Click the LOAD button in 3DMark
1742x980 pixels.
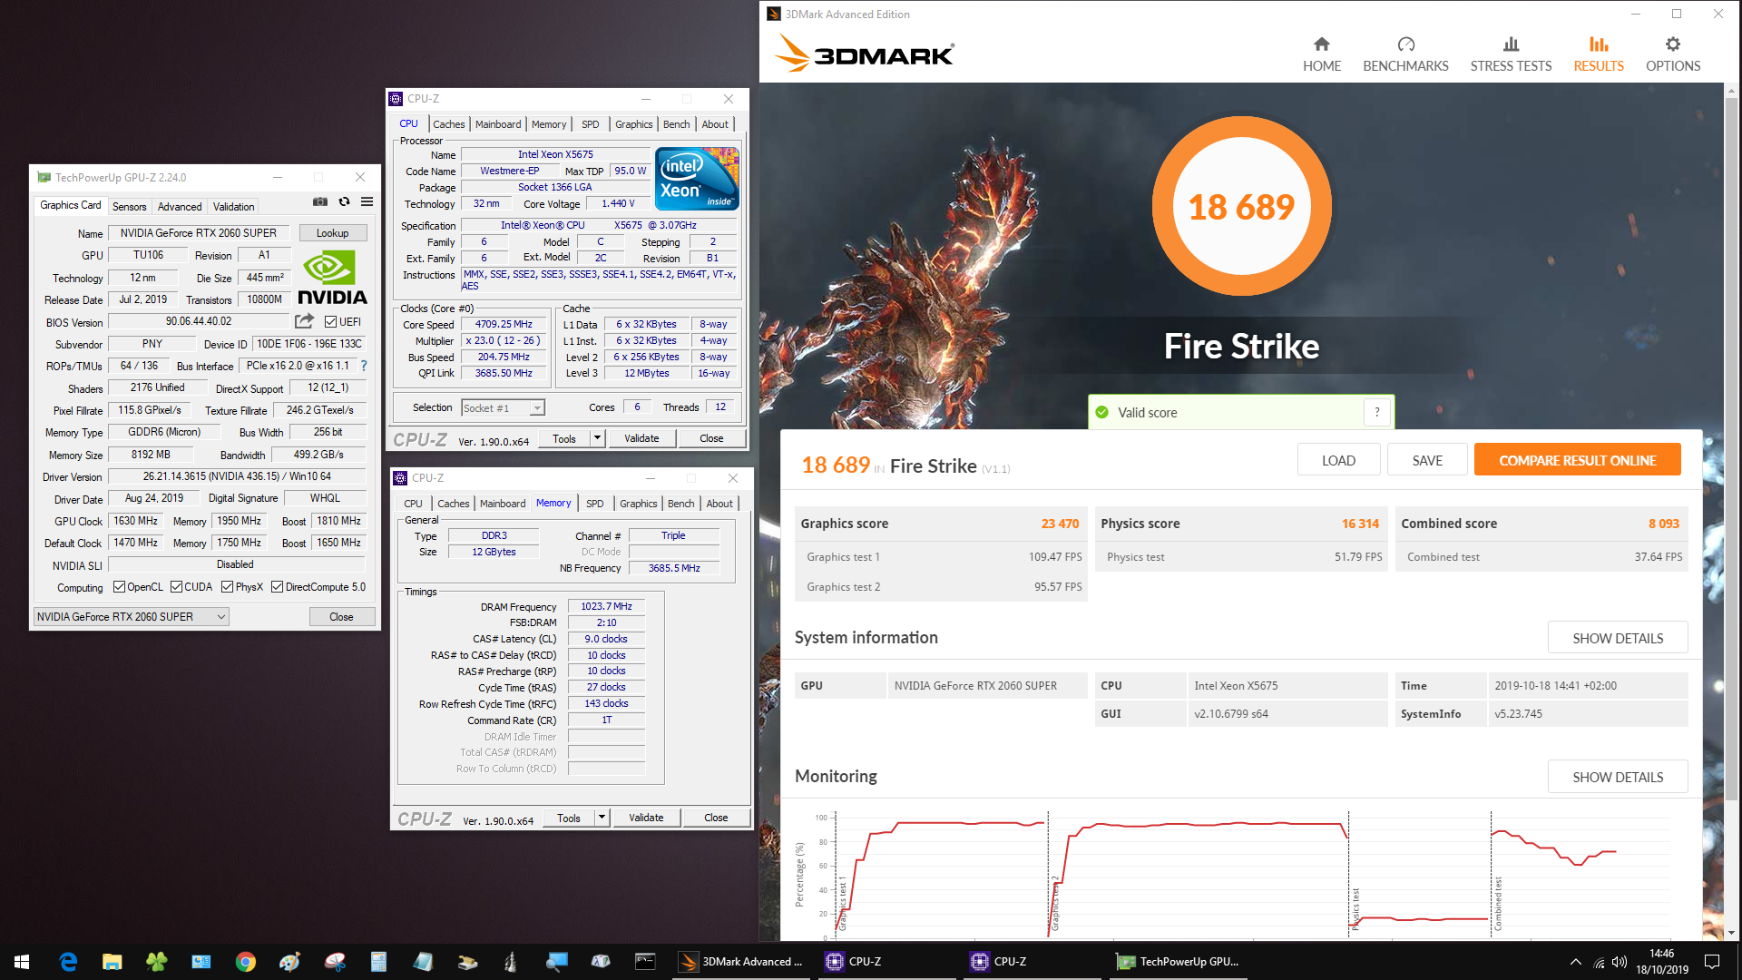pyautogui.click(x=1338, y=460)
